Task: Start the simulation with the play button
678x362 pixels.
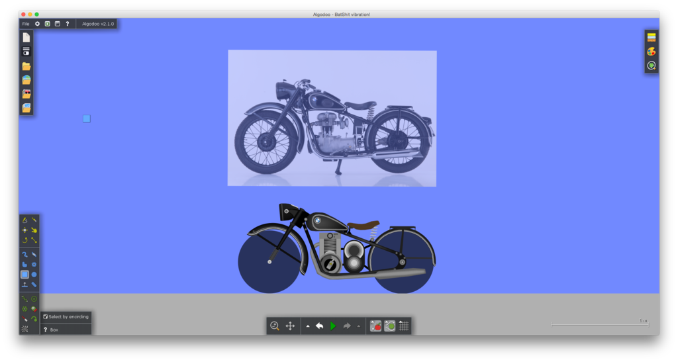Action: coord(333,326)
